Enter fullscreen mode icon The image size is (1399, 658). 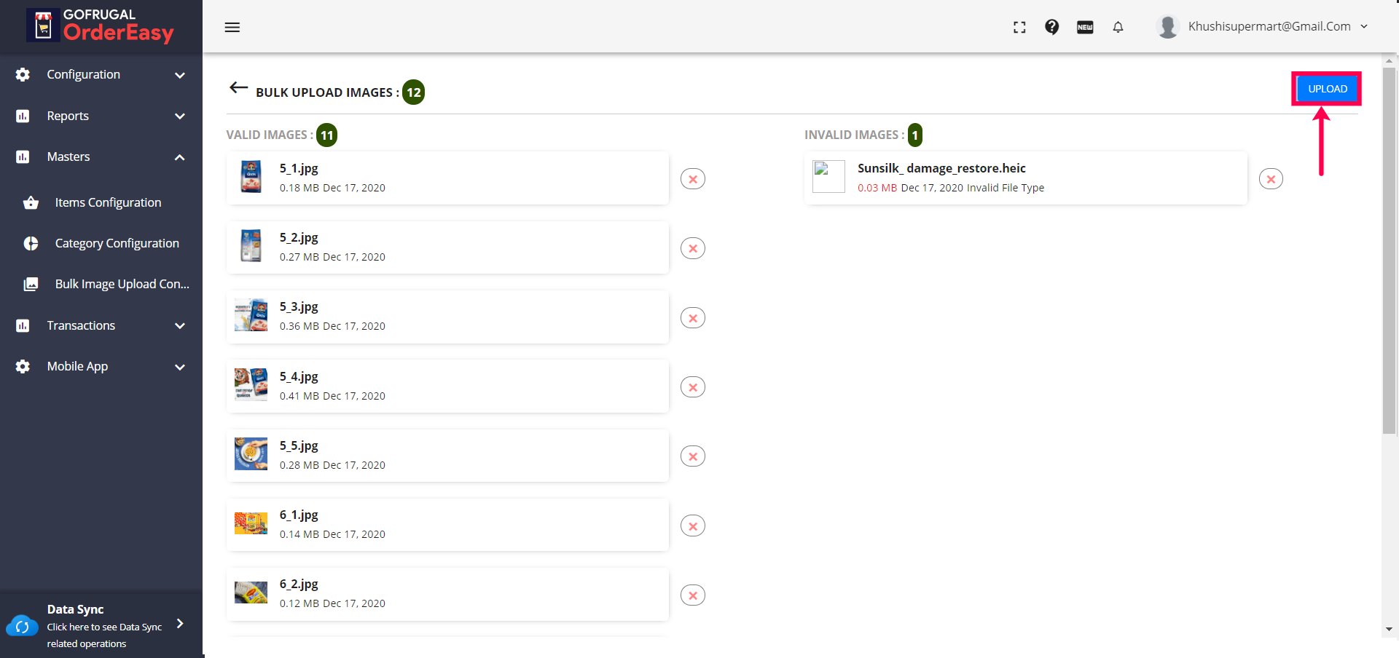click(x=1019, y=27)
